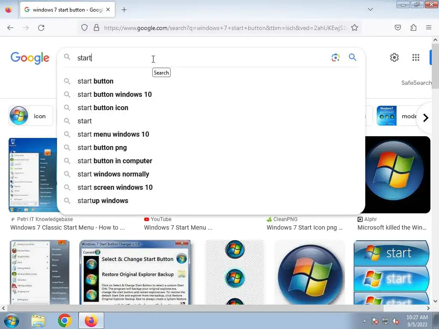Image resolution: width=439 pixels, height=329 pixels.
Task: Open 'Microsoft killed the Win...' Alphr link
Action: coord(392,227)
